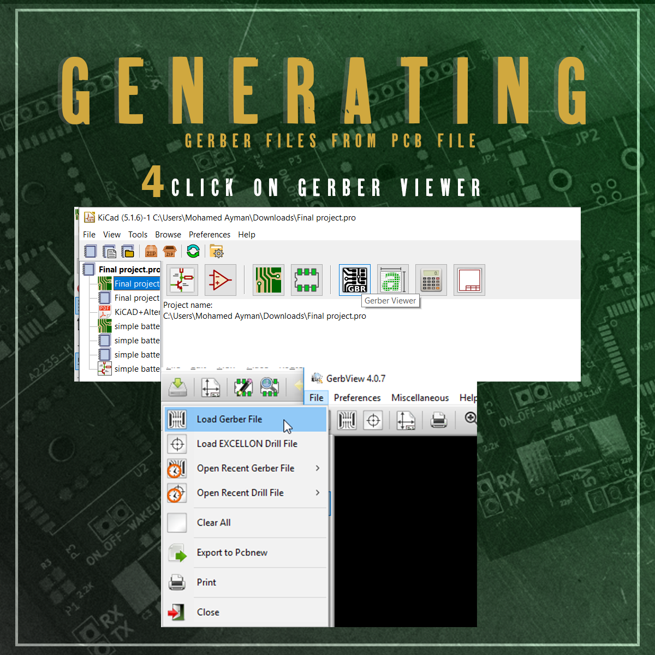Click load drill file crosshair icon in GerbView toolbar
Viewport: 655px width, 655px height.
(x=373, y=420)
